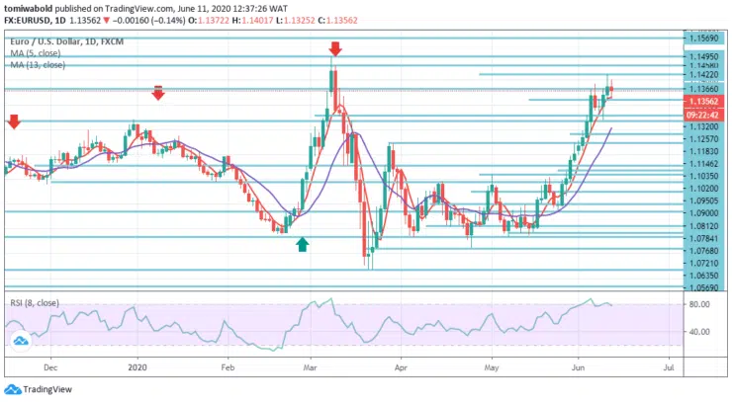Click the 1.11830 price level label
Screen dimensions: 732x402
[703, 151]
